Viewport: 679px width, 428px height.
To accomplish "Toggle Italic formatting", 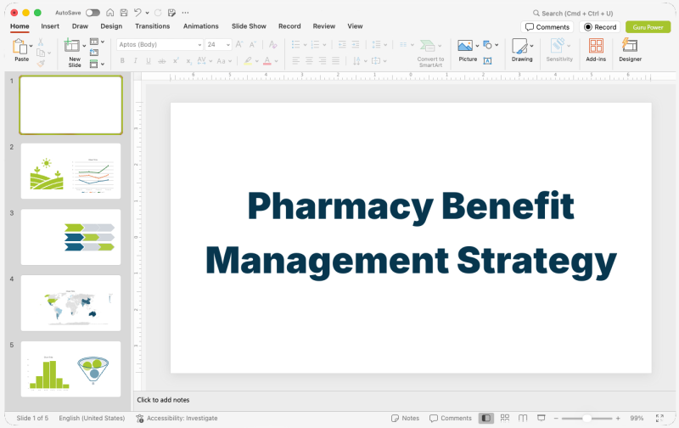I will (x=136, y=60).
